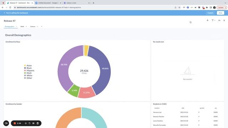Screen dimensions: 228x128
Task: Click the sailboat No results illustration
Action: (188, 71)
